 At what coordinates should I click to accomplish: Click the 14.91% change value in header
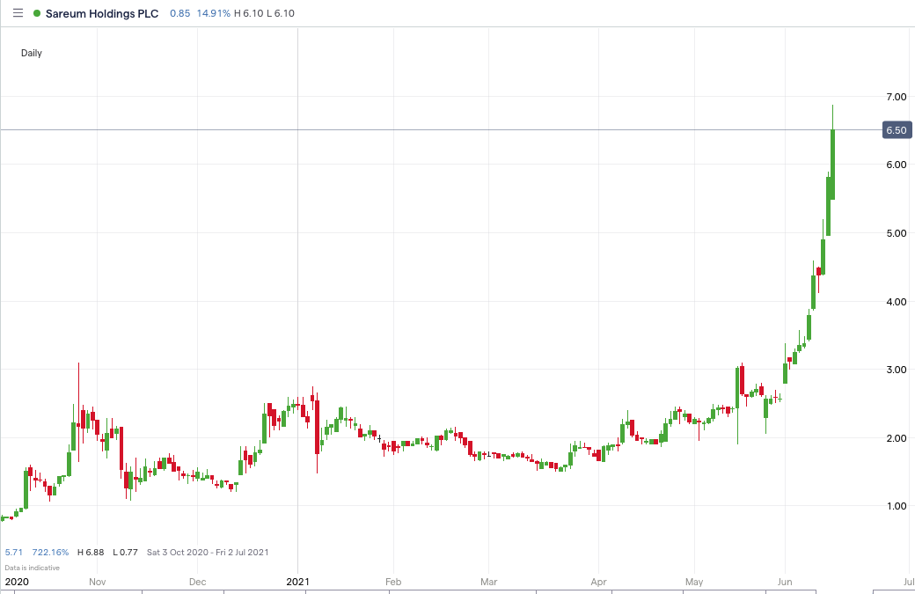click(215, 14)
